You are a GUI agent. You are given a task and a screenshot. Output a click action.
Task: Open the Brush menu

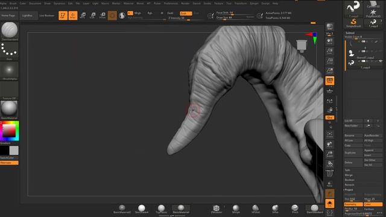[13, 4]
